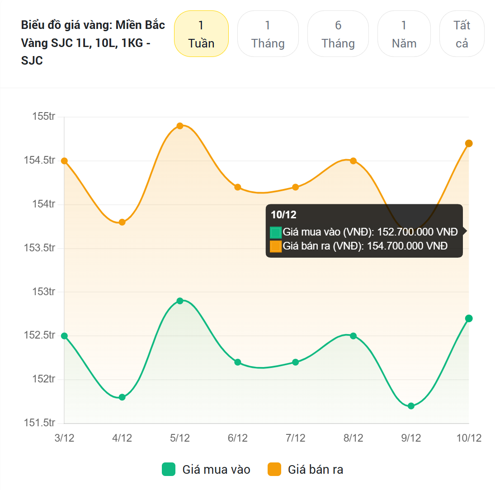
Task: Click the orange peak point at 5/12
Action: [180, 126]
